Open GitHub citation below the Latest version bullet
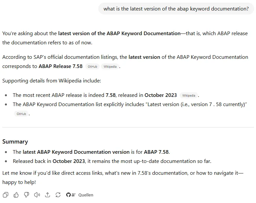This screenshot has width=256, height=203. pyautogui.click(x=21, y=114)
